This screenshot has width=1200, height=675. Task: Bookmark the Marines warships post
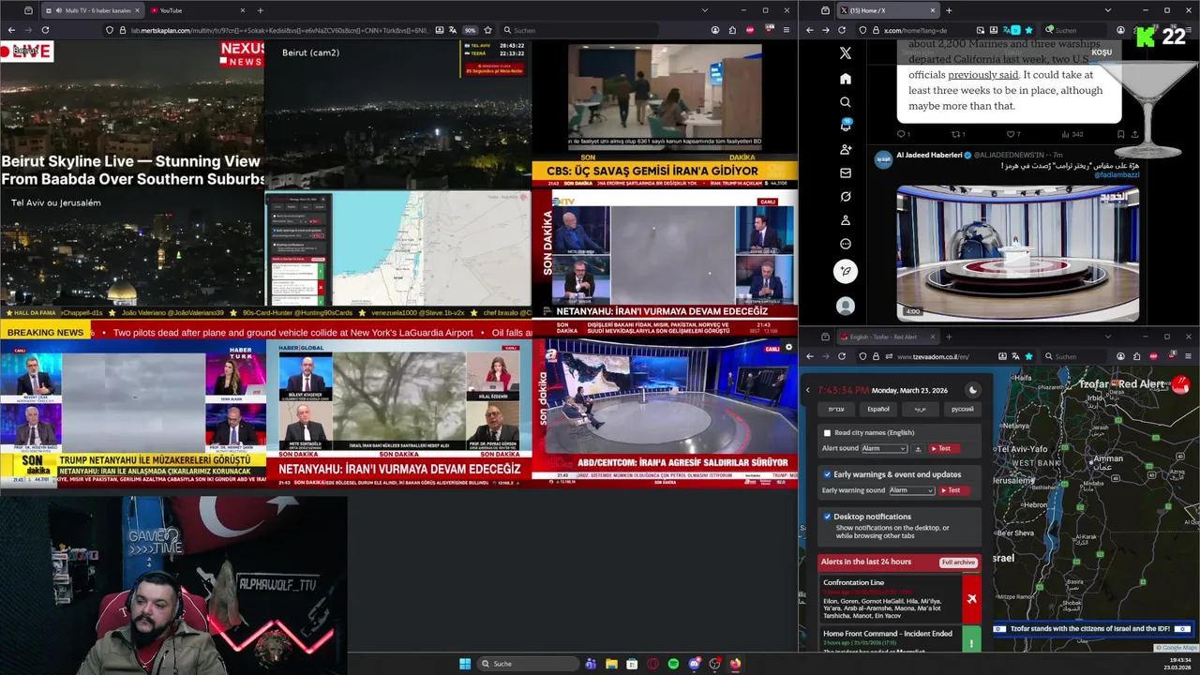(1120, 134)
